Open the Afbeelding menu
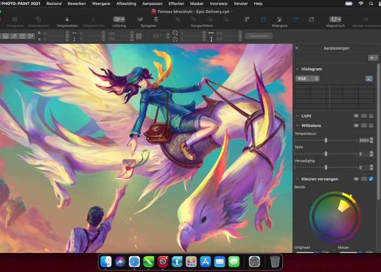 tap(126, 4)
